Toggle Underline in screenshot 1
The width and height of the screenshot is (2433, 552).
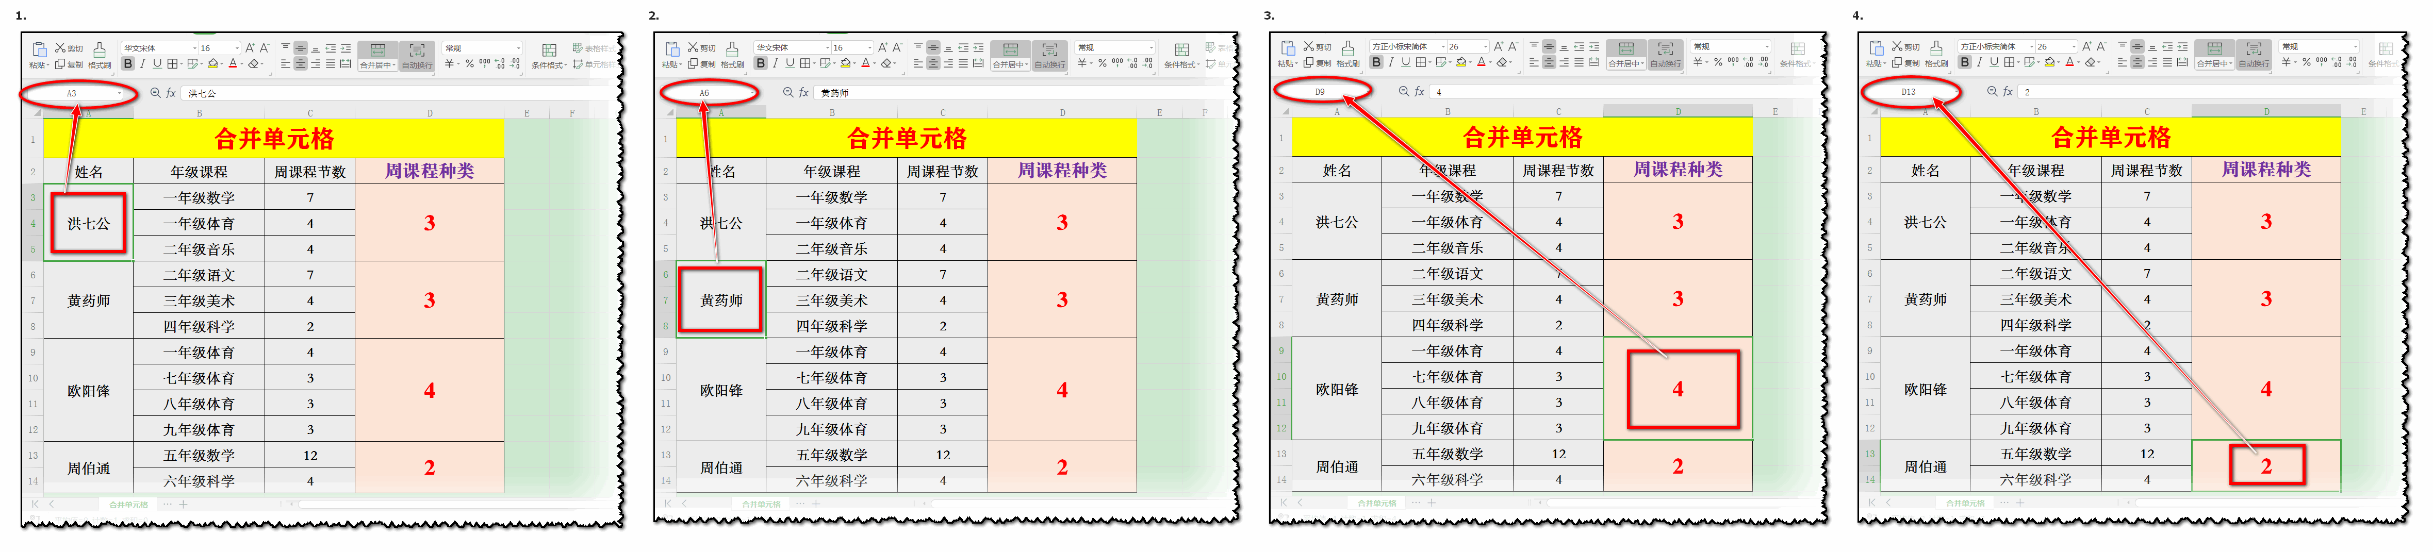(x=157, y=64)
